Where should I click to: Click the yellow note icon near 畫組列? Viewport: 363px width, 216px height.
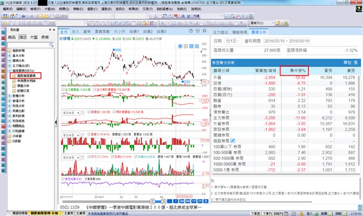click(278, 23)
